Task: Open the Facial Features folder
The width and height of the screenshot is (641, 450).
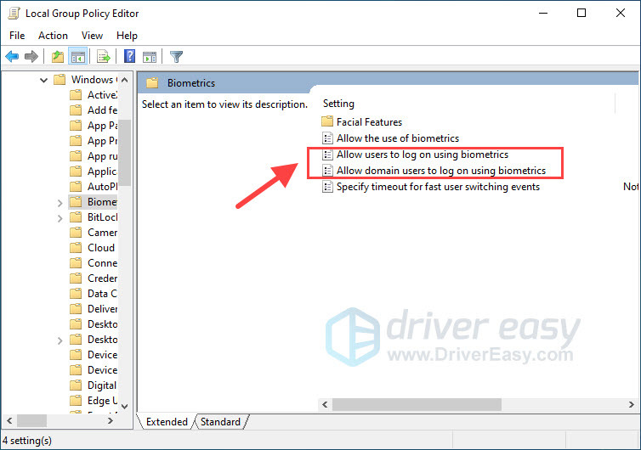Action: pos(369,122)
